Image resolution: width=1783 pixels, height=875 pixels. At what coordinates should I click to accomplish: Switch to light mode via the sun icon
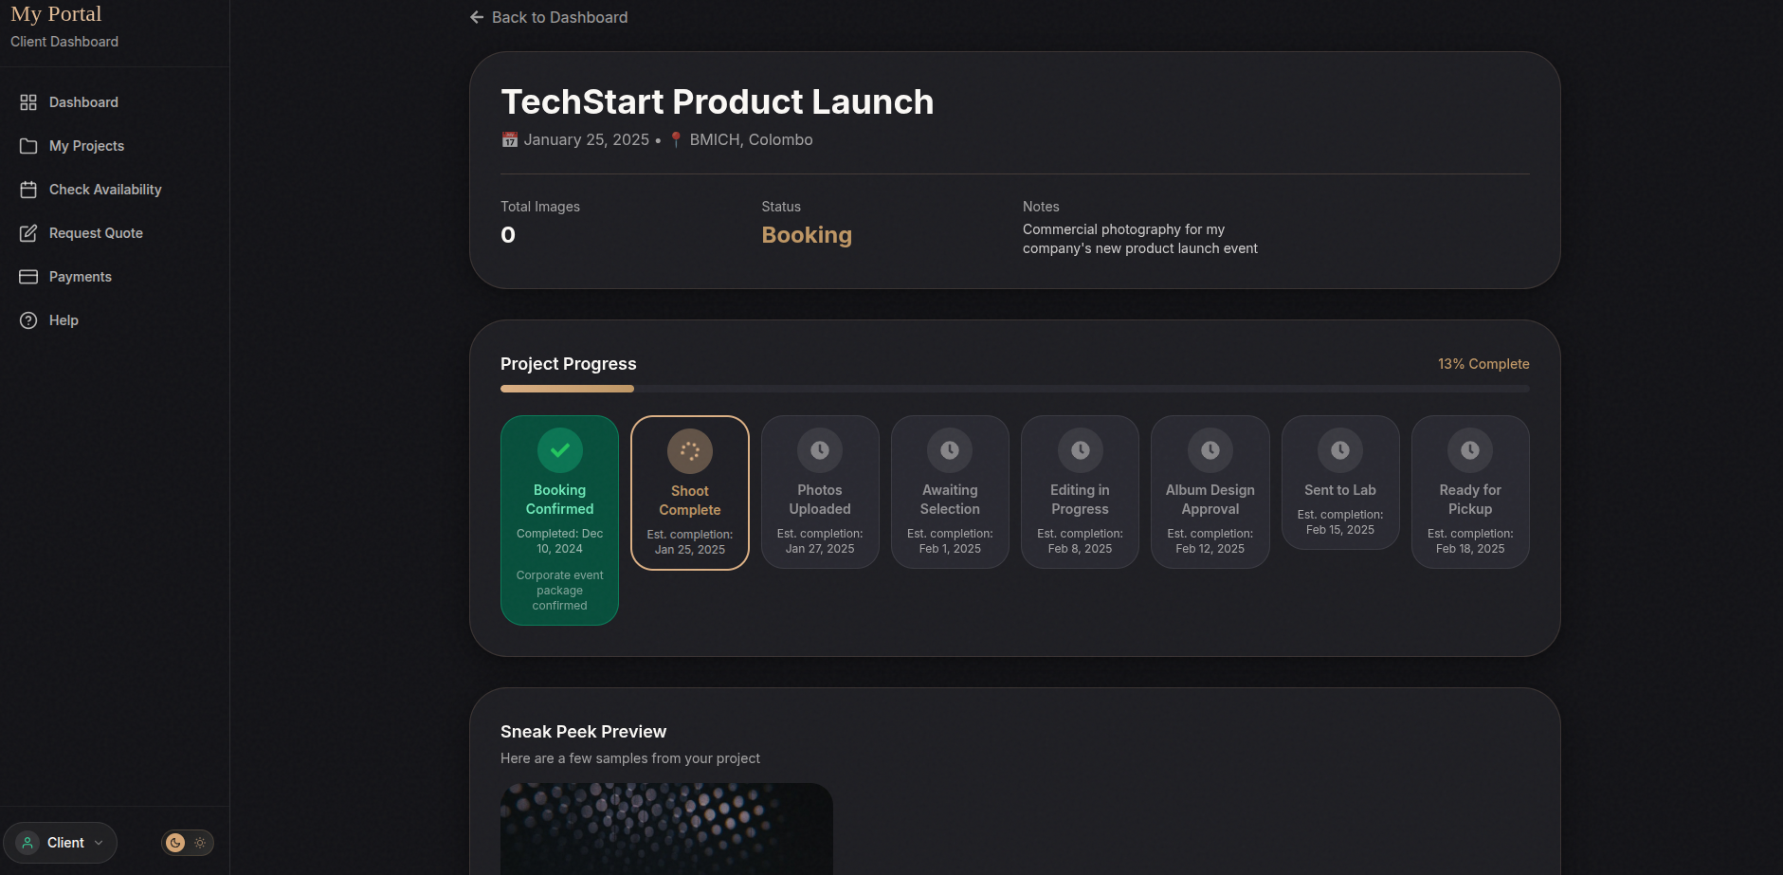[x=200, y=843]
